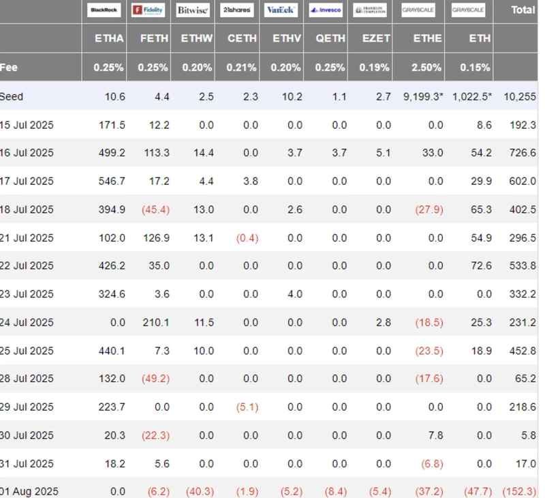
Task: Click the Total column header
Action: point(523,10)
